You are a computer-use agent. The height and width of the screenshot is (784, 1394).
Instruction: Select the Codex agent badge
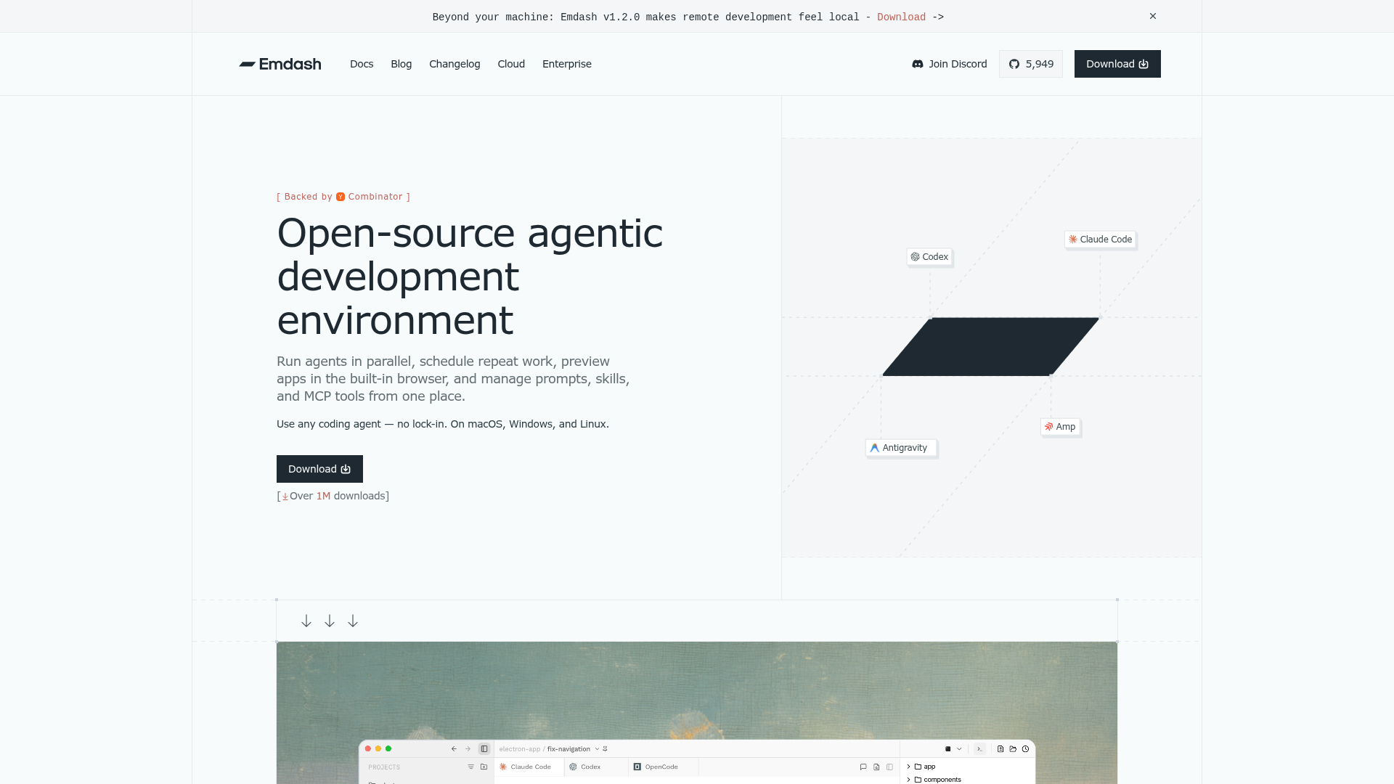click(x=929, y=257)
